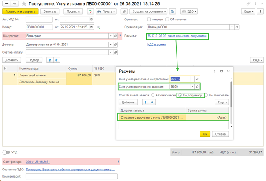This screenshot has width=266, height=181.
Task: Move table row down in main document
Action: click(x=57, y=60)
